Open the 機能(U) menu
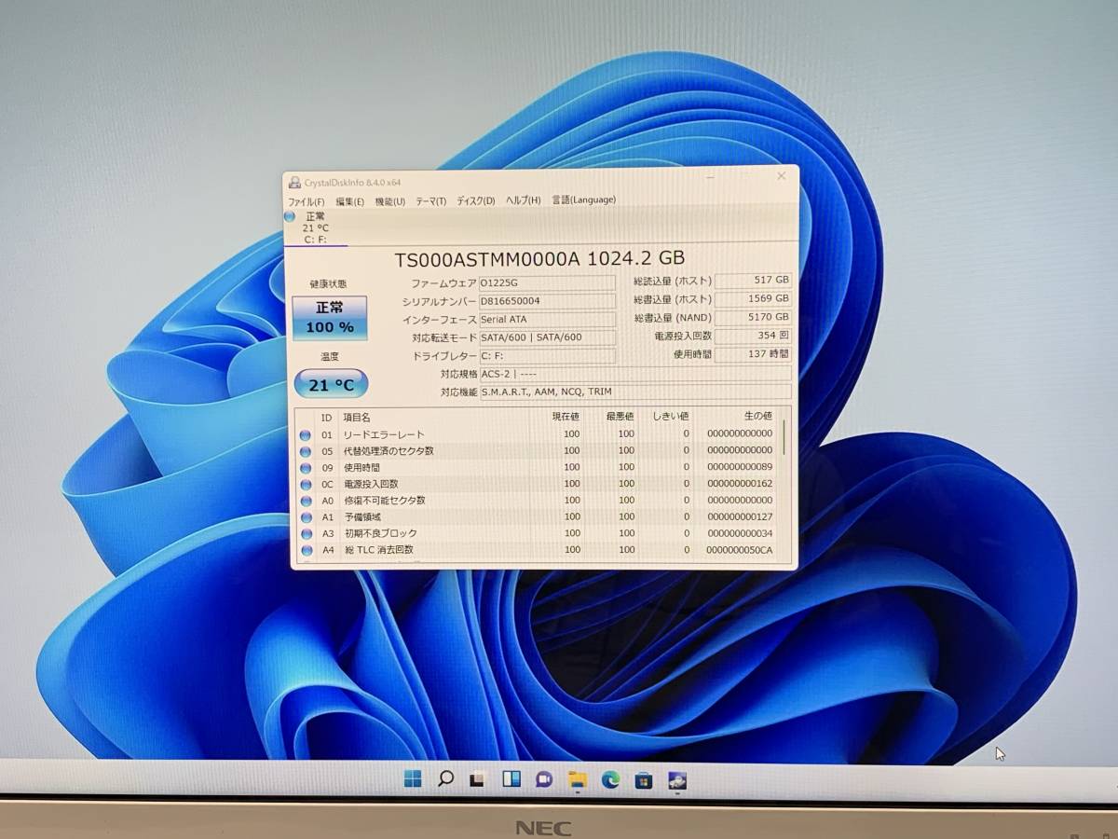 (390, 200)
